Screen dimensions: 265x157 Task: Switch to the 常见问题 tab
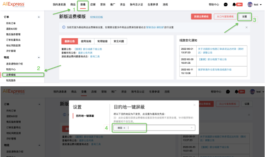click(119, 41)
